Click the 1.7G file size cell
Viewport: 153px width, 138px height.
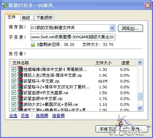pos(103,99)
